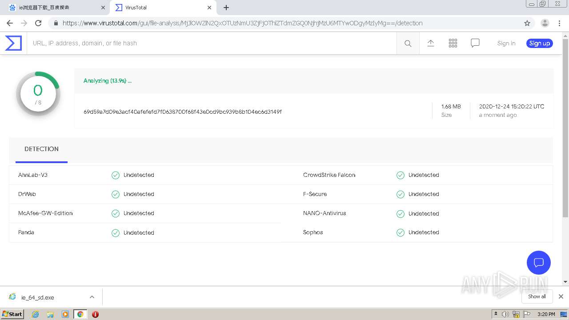Click the volume tray icon
Image resolution: width=569 pixels, height=320 pixels.
click(505, 314)
